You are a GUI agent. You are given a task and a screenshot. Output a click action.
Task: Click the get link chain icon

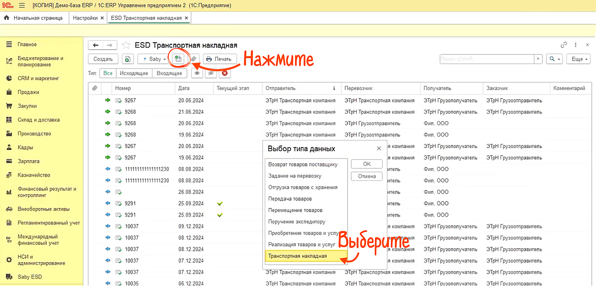point(564,45)
